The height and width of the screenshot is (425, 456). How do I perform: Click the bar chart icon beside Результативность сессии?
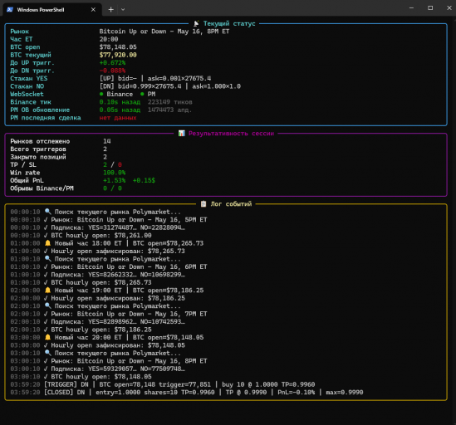point(182,133)
